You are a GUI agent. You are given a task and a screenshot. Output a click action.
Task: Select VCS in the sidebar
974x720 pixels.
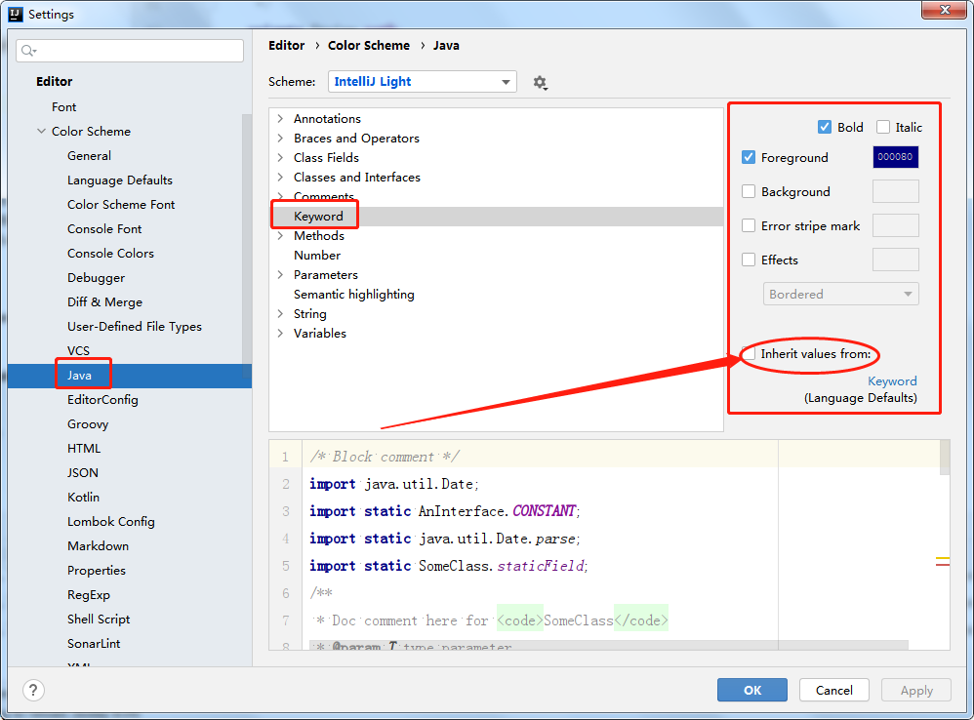pyautogui.click(x=78, y=350)
